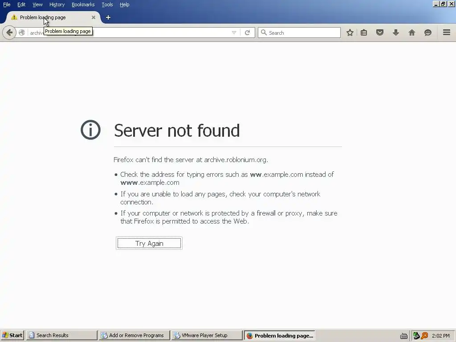The height and width of the screenshot is (342, 456).
Task: Open the URL history dropdown arrow
Action: pyautogui.click(x=234, y=33)
